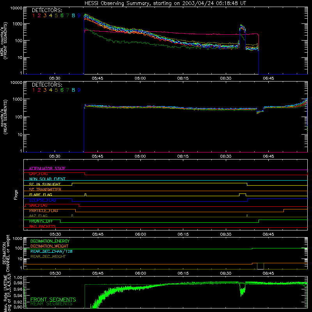This screenshot has width=312, height=312.
Task: Pick detector 9 in rear segments legend
Action: pos(79,90)
